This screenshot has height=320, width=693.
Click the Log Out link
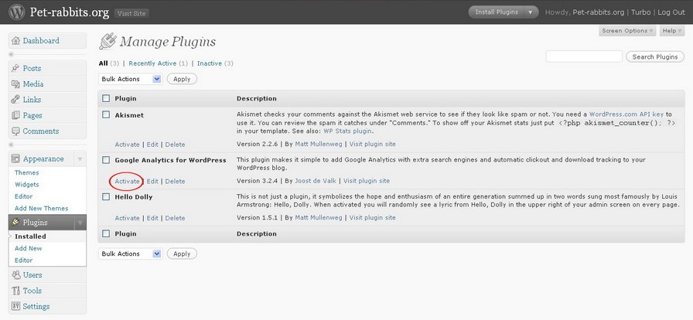coord(671,12)
